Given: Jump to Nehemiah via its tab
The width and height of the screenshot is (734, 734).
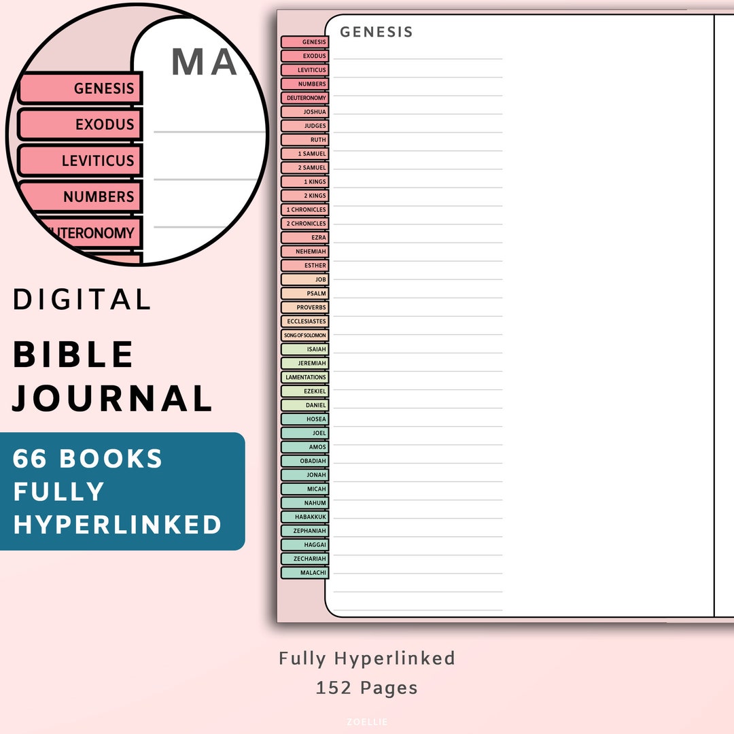Looking at the screenshot, I should pos(305,251).
